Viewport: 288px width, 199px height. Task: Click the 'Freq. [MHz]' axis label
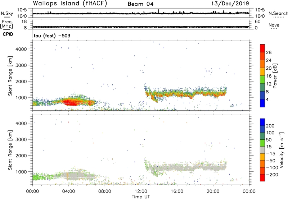(7, 24)
